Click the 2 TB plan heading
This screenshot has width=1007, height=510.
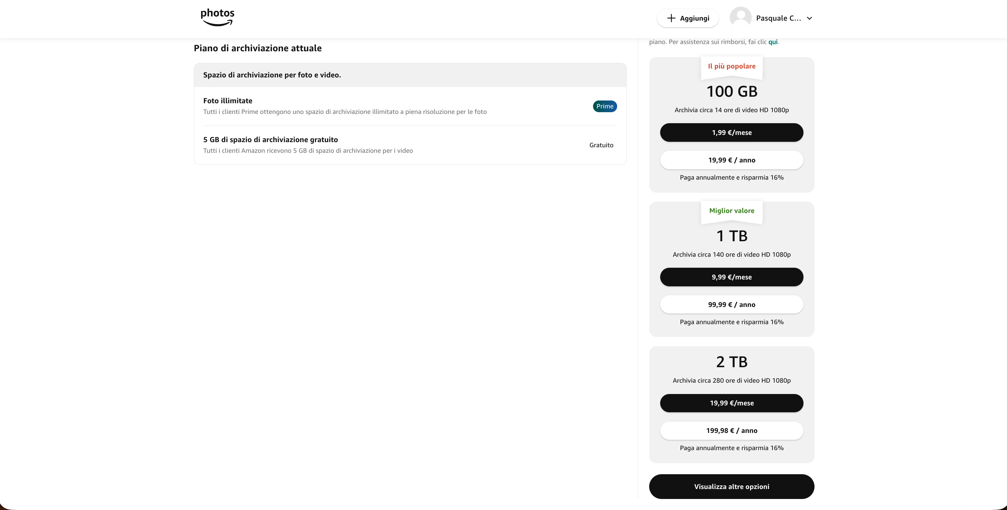tap(731, 362)
